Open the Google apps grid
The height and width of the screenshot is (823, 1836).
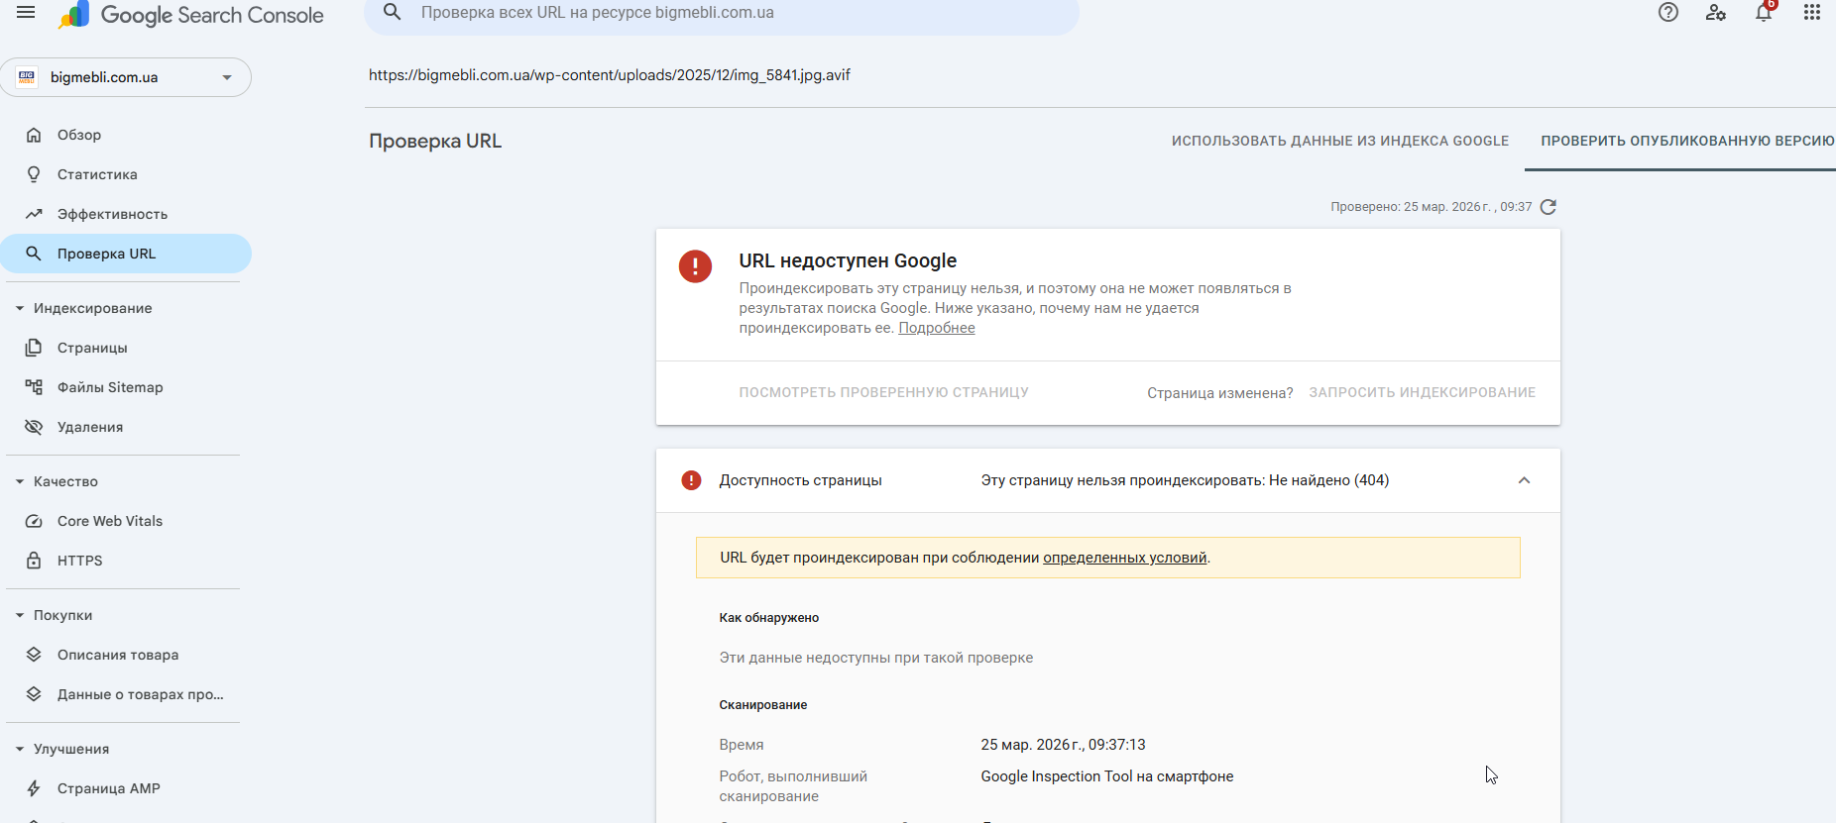1811,13
